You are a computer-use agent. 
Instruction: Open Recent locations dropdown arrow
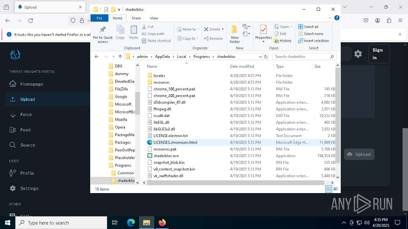[113, 57]
